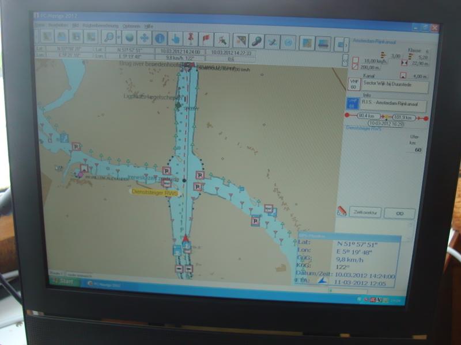
Task: Click the magnifier zoom tool
Action: click(x=108, y=37)
